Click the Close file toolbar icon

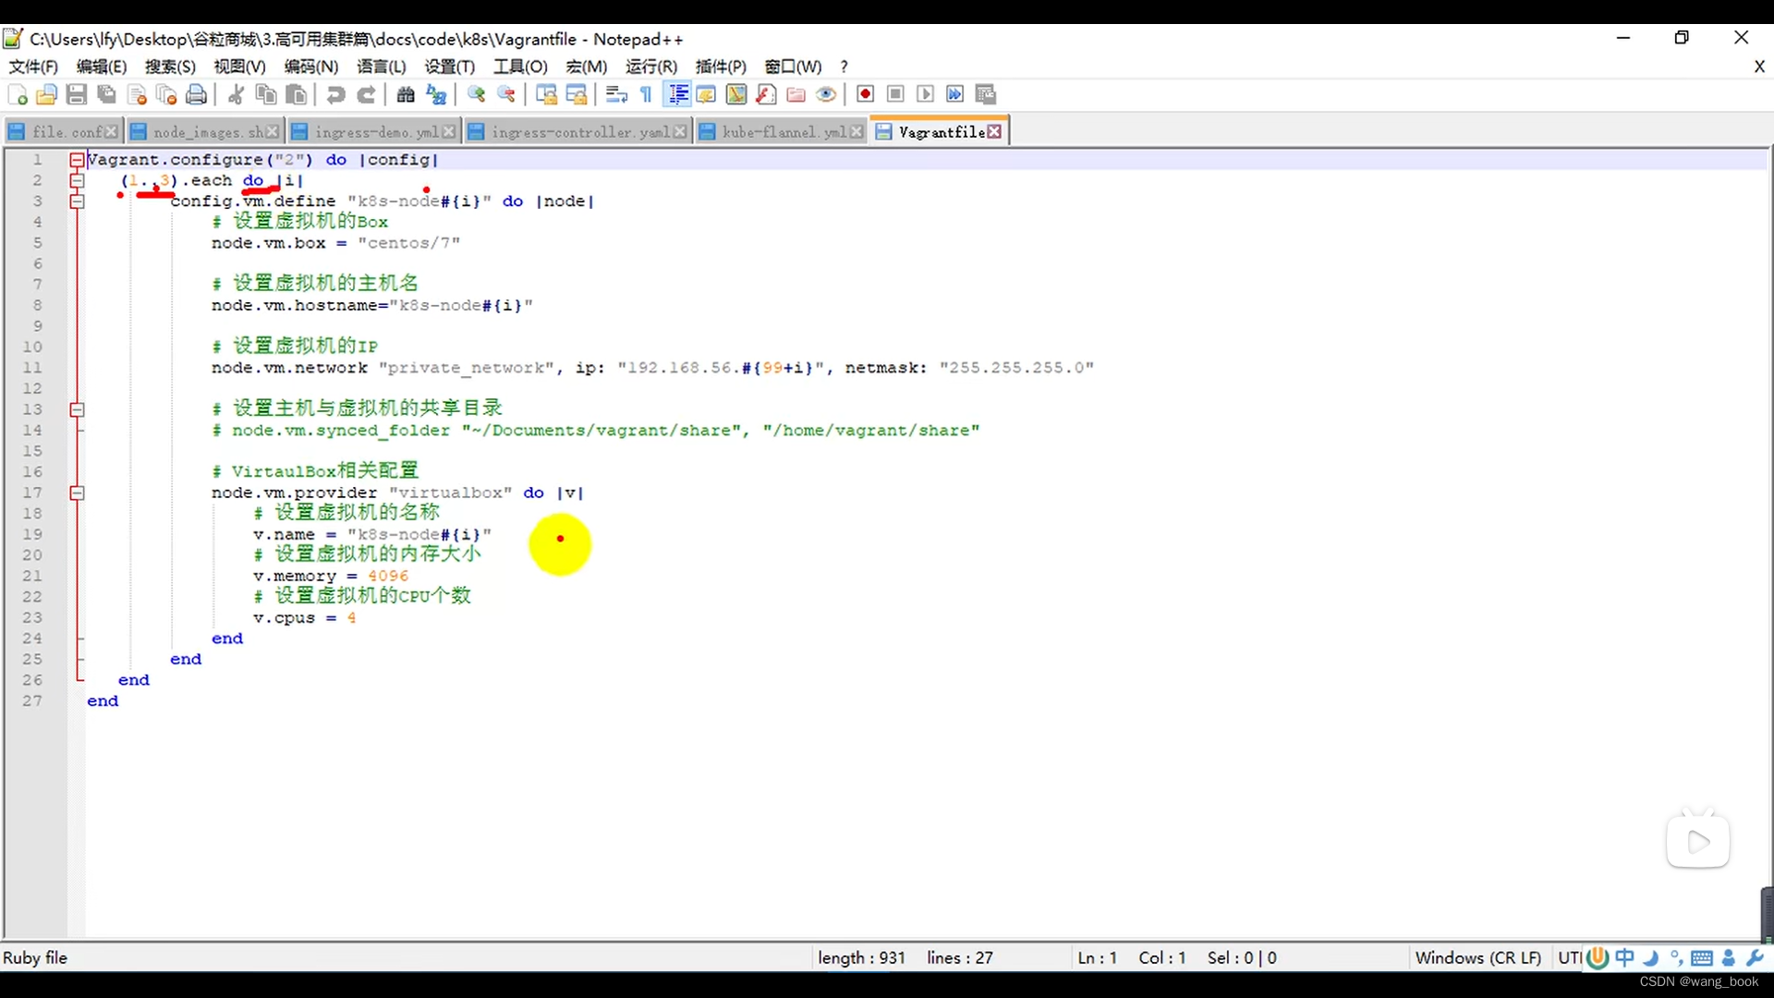137,94
